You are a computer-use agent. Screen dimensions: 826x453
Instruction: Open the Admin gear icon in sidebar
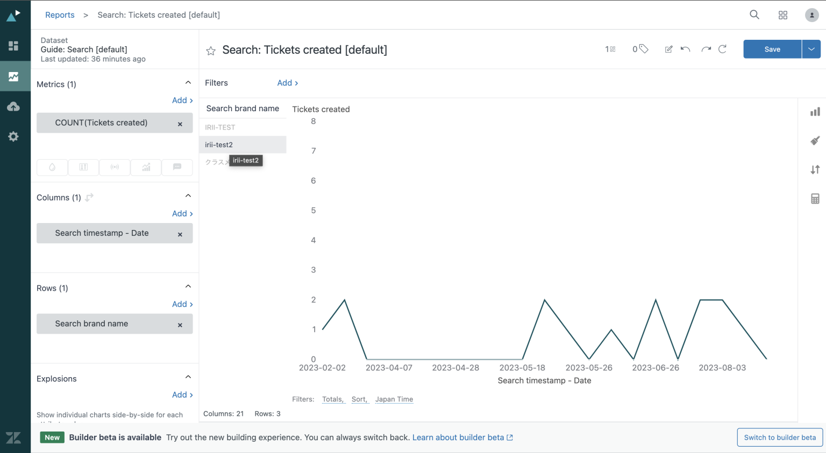(13, 136)
